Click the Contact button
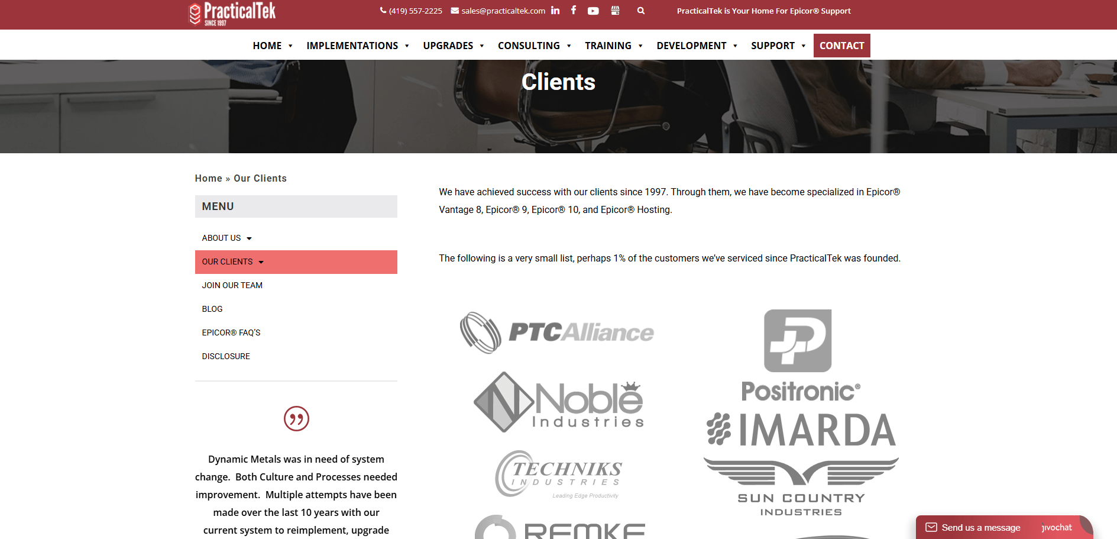The width and height of the screenshot is (1117, 539). point(841,46)
